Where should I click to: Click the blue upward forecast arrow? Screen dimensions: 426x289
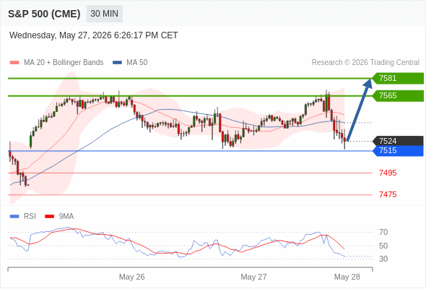point(359,110)
